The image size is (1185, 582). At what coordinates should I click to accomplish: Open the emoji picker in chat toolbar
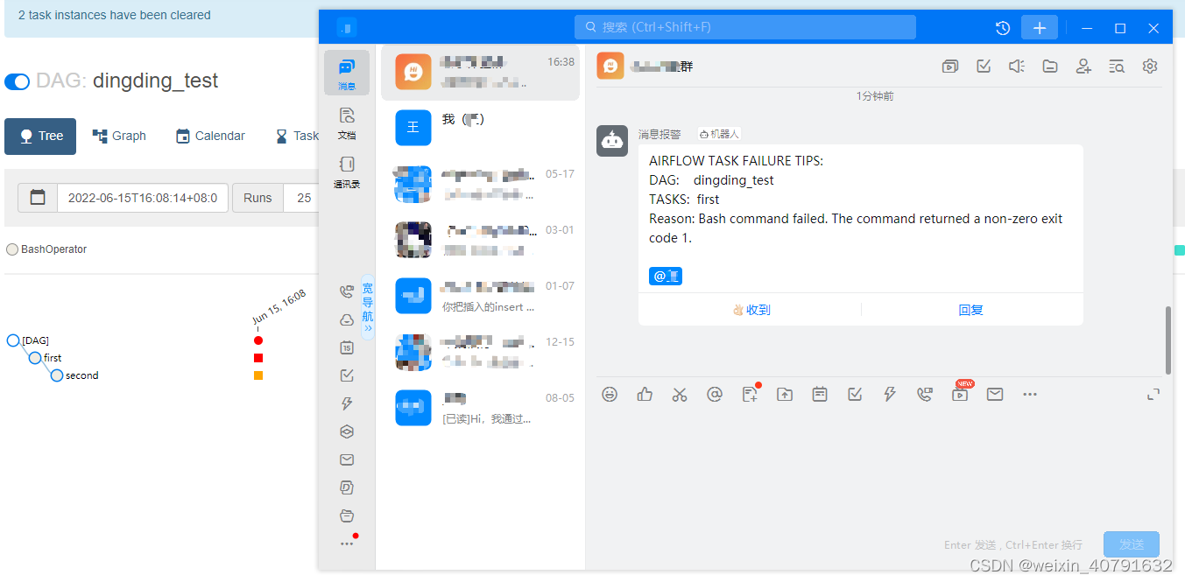pyautogui.click(x=610, y=395)
